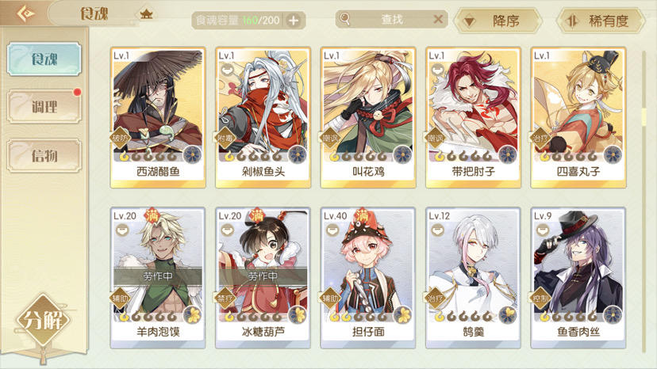This screenshot has width=657, height=369.
Task: Tap the back arrow icon
Action: [x=25, y=13]
